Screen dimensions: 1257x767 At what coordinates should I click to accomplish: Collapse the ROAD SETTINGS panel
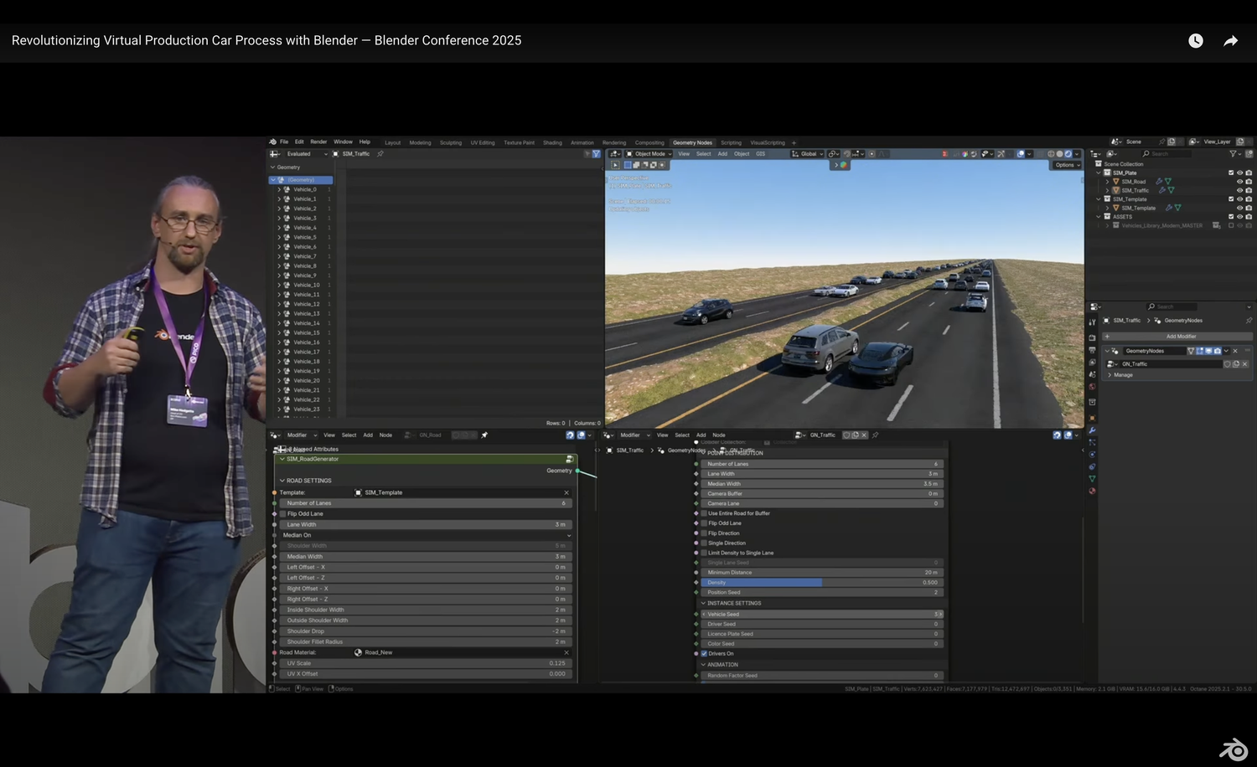[282, 481]
